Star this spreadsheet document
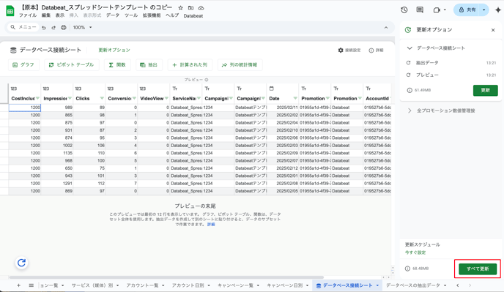The image size is (504, 292). point(181,8)
